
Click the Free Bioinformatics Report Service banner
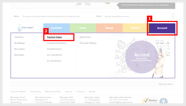click(146, 5)
